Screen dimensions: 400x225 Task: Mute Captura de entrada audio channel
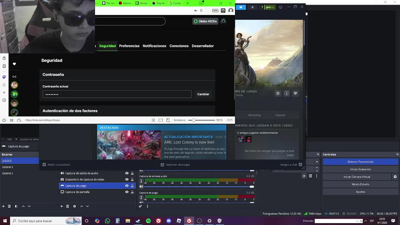(x=141, y=187)
